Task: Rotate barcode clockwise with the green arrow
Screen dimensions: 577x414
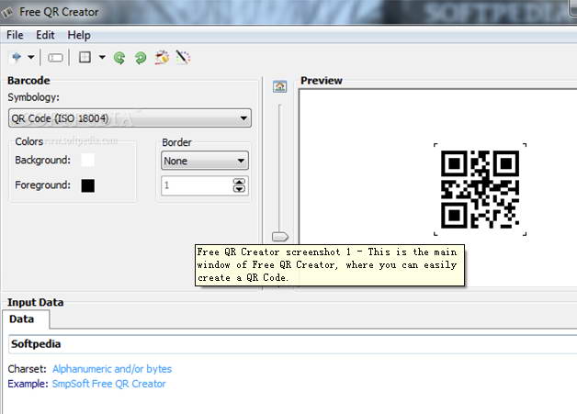Action: pos(141,58)
